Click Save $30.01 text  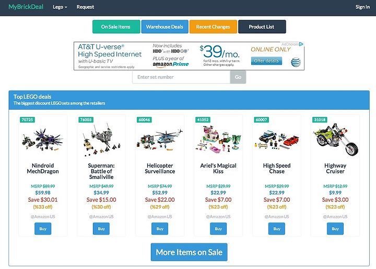coord(43,200)
